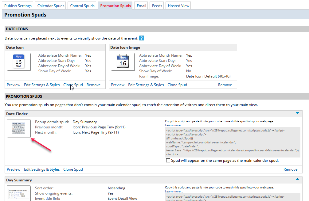
Task: Preview the Date Icon spud
Action: tap(14, 85)
